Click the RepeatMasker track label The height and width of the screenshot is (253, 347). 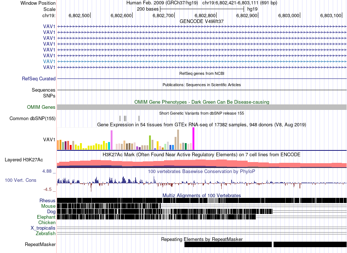pyautogui.click(x=40, y=245)
